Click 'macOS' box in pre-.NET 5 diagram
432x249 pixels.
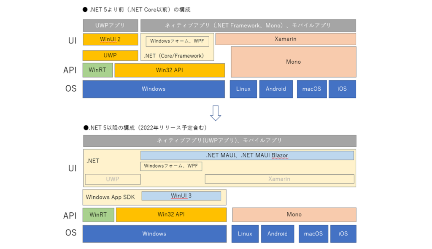coord(312,89)
